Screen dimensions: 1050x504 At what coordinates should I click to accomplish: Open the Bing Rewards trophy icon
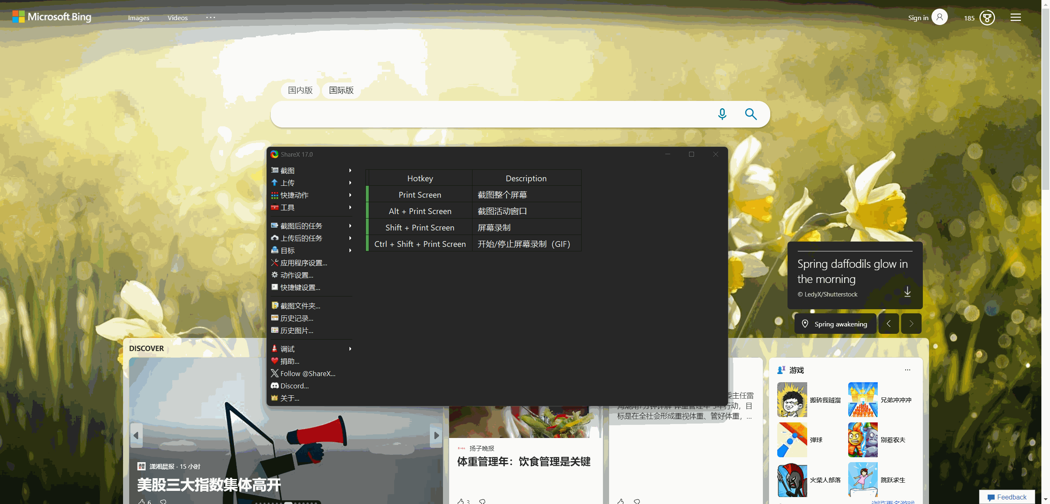[x=987, y=18]
